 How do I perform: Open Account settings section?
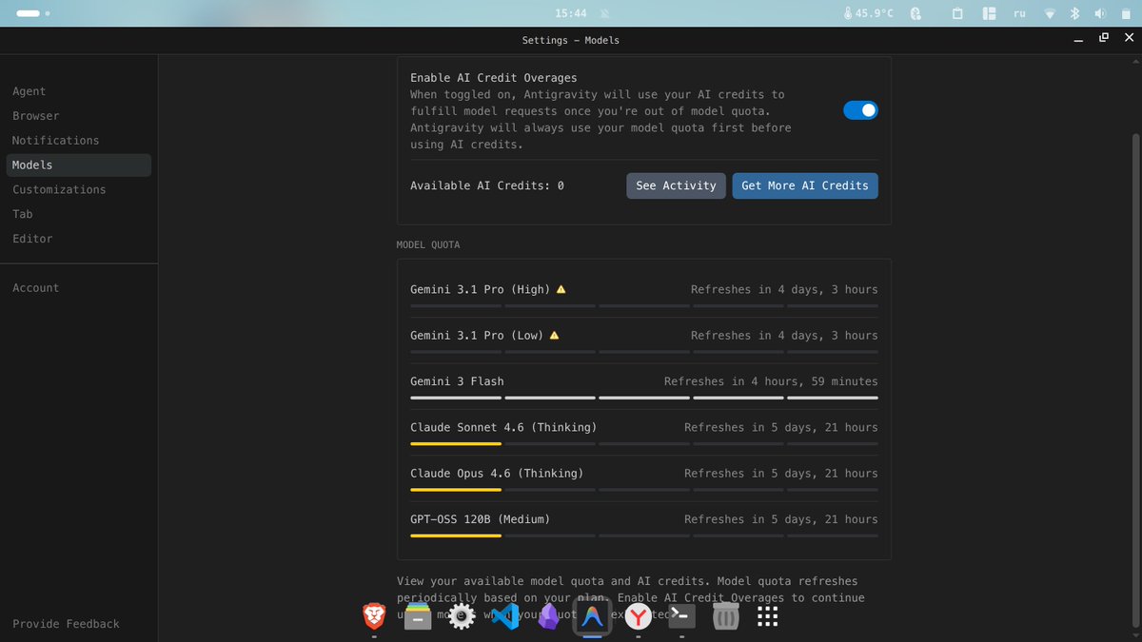point(35,287)
